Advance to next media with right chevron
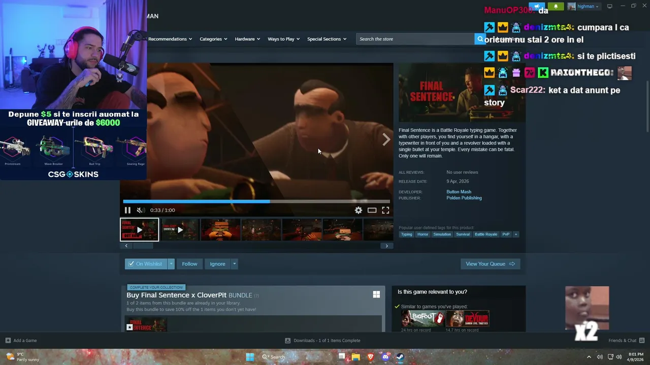The width and height of the screenshot is (650, 365). click(x=386, y=139)
